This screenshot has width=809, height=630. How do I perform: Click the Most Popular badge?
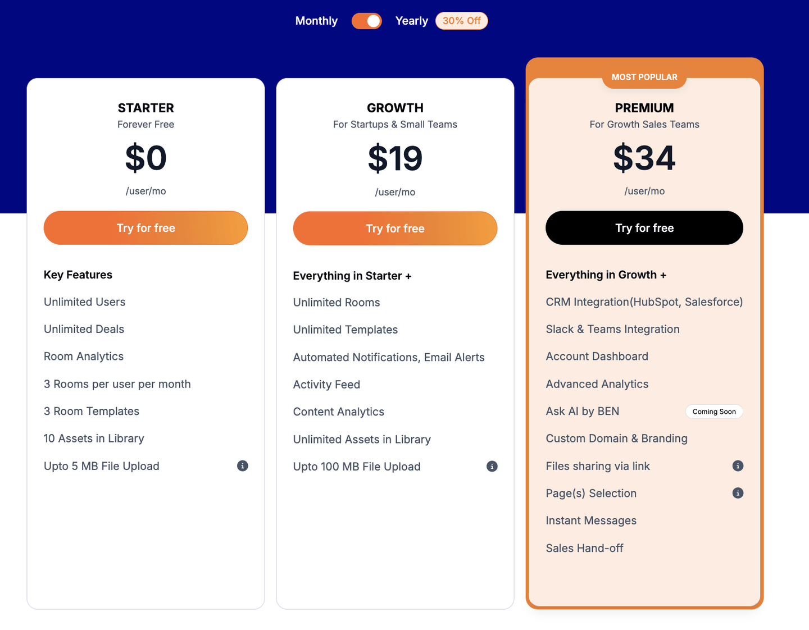644,77
